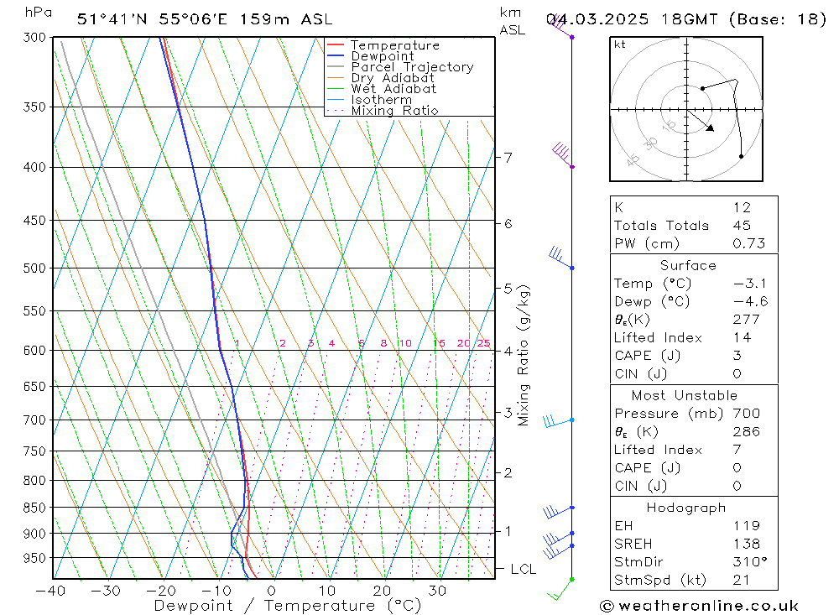
Task: Click the green surface wind barb
Action: tap(560, 589)
